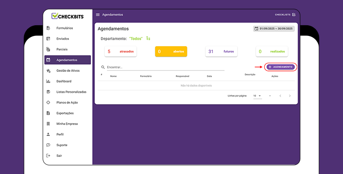
Task: Filter by 5 atrasados card
Action: pos(120,51)
